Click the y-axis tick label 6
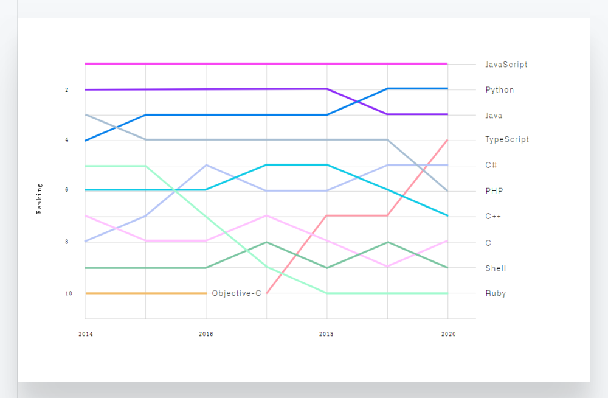 [x=67, y=190]
